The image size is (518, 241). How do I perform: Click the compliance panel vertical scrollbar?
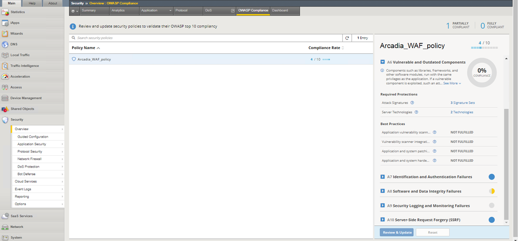[x=507, y=164]
